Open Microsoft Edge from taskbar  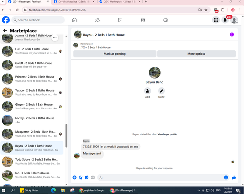[53, 190]
